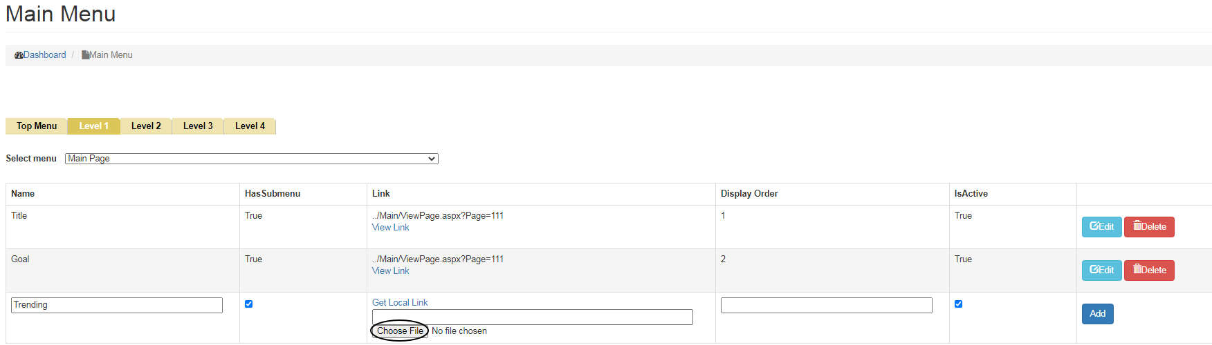Delete the Title menu row
This screenshot has height=345, width=1212.
(1149, 226)
